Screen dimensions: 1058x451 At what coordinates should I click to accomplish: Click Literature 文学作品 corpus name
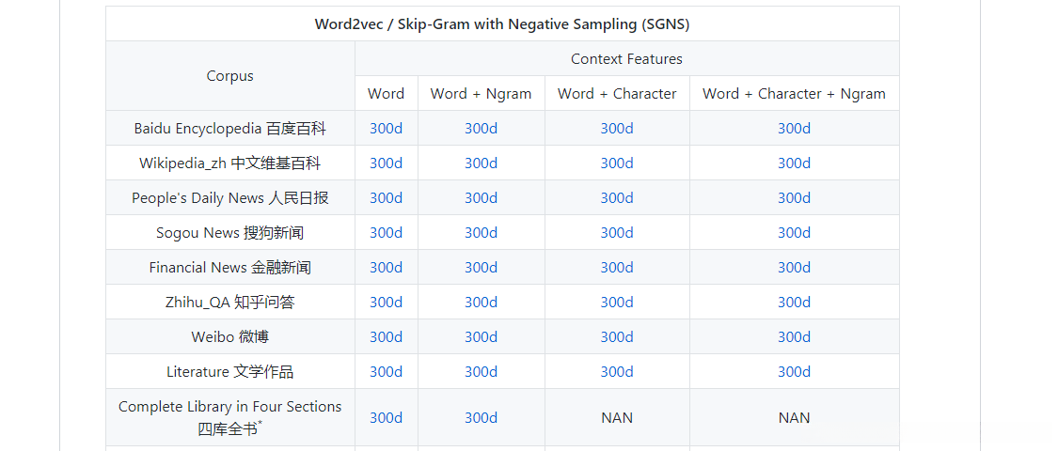click(x=230, y=371)
